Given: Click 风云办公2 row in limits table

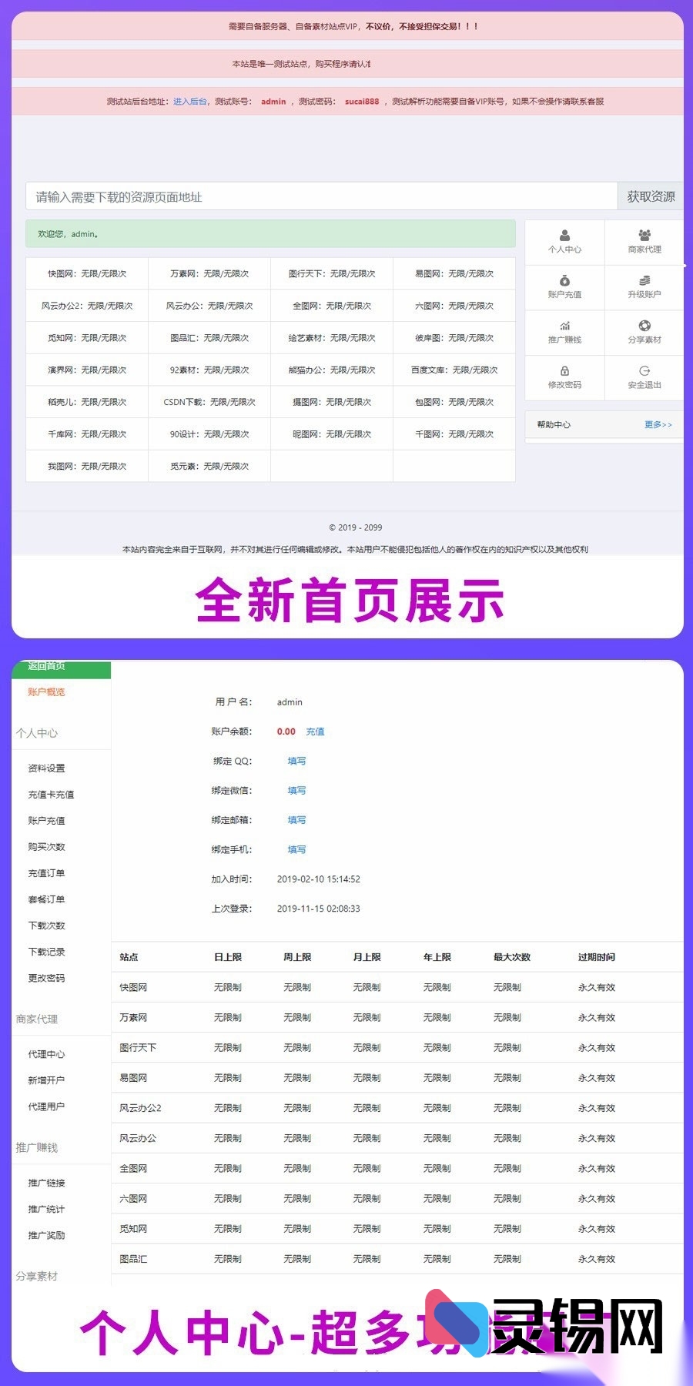Looking at the screenshot, I should click(397, 1107).
